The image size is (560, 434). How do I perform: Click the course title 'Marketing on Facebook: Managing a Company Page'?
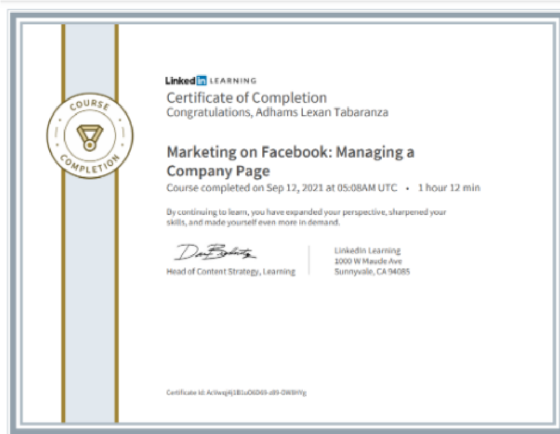(291, 162)
